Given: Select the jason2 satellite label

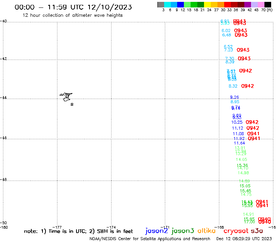Looking at the screenshot, I should (157, 231).
